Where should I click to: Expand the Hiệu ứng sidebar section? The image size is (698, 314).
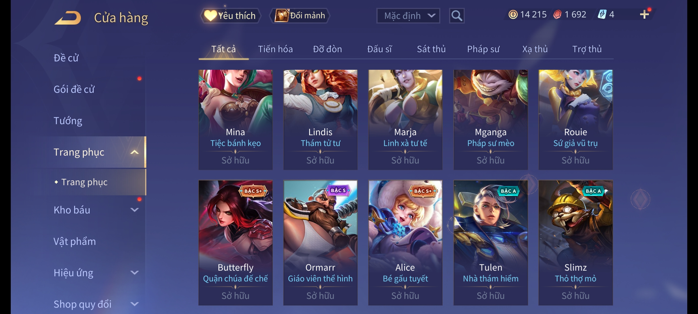tap(134, 272)
